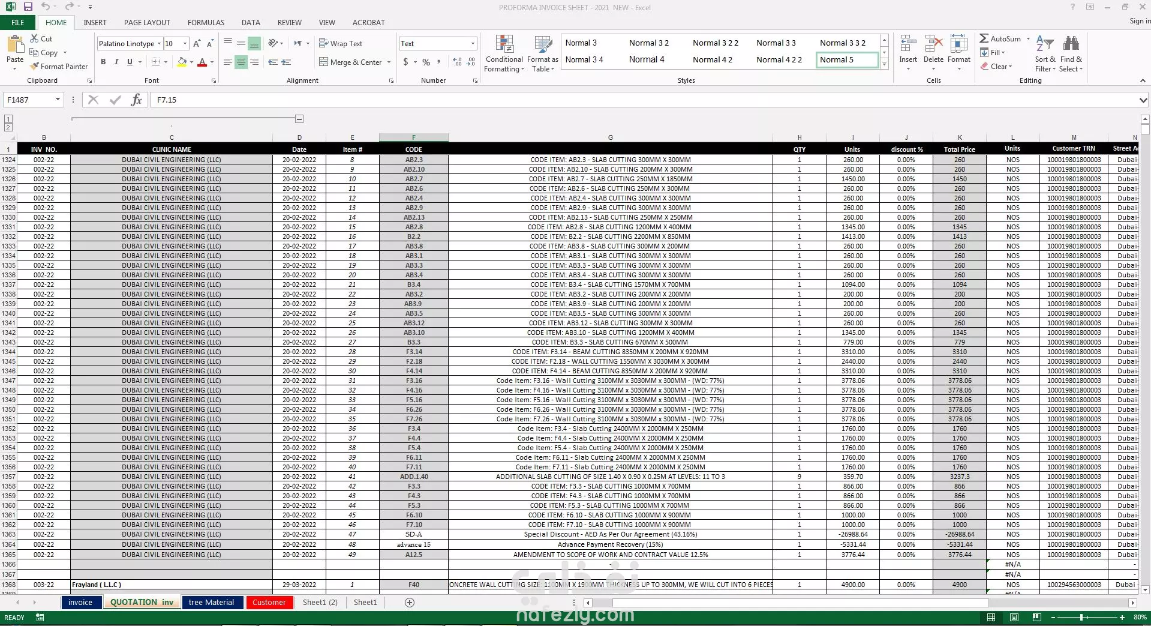Viewport: 1151px width, 626px height.
Task: Open Conditional Formatting icon
Action: tap(504, 44)
